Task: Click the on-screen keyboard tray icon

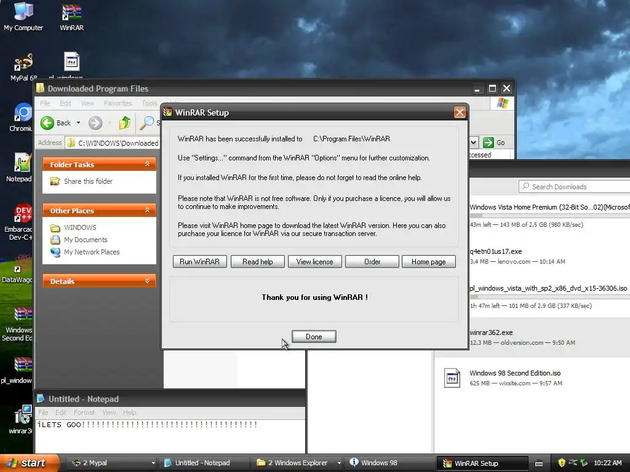Action: 539,463
